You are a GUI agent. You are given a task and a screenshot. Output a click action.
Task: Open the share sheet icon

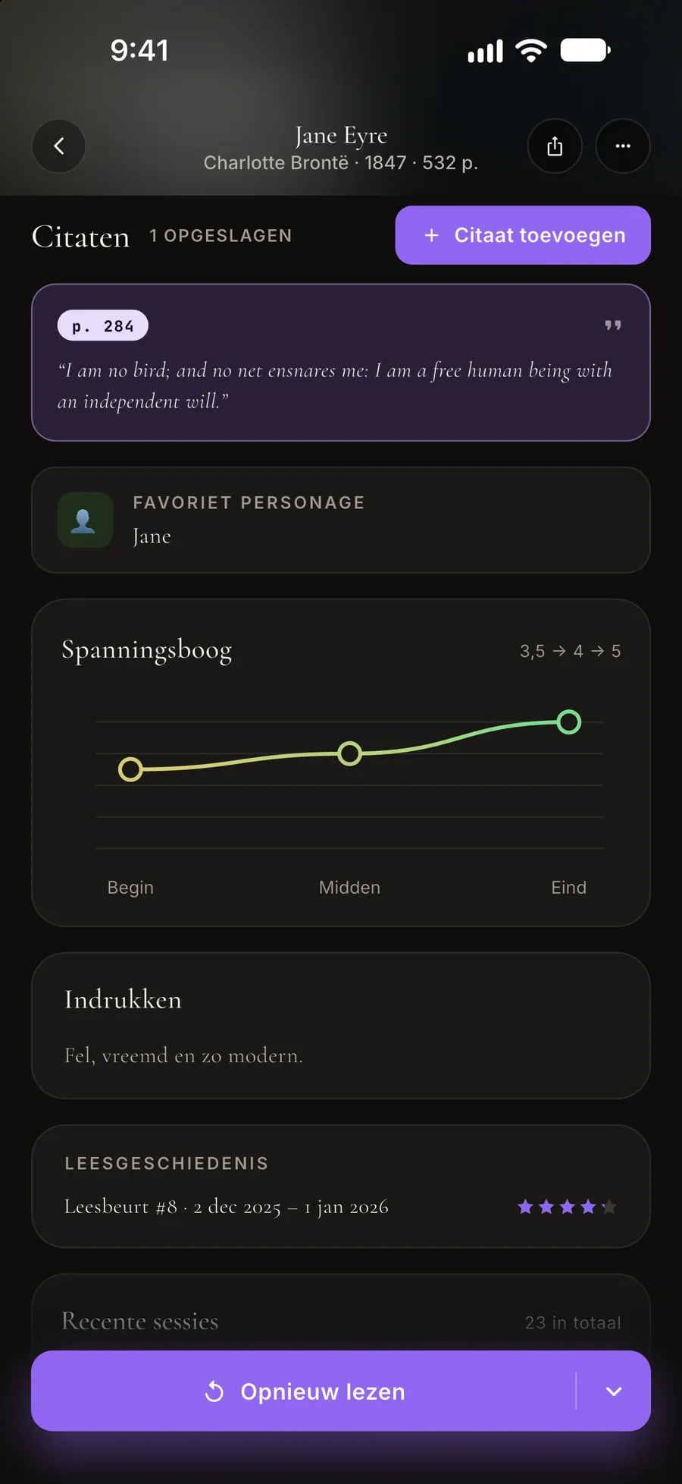(x=555, y=146)
